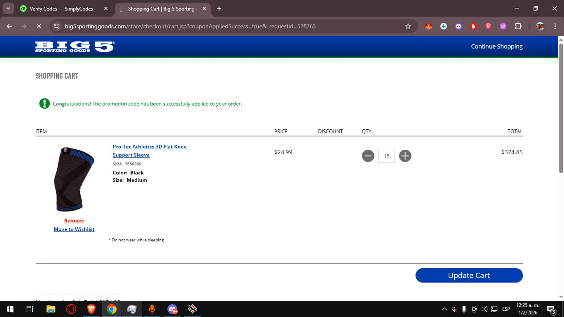This screenshot has height=317, width=564.
Task: Show hidden system tray icons
Action: (x=444, y=309)
